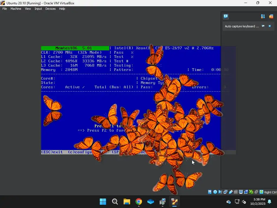Select the running VirtualBox VM taskbar icon

[x=174, y=201]
